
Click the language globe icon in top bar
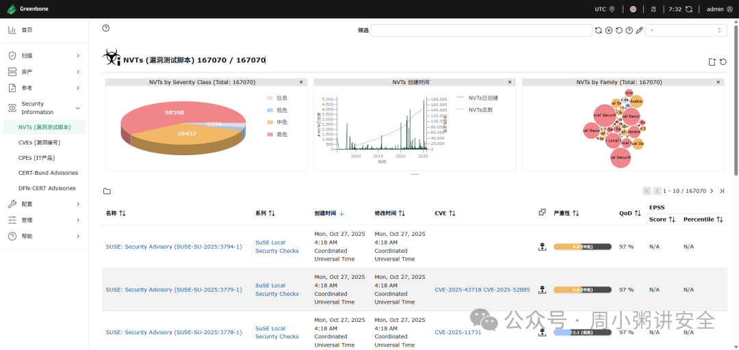634,9
